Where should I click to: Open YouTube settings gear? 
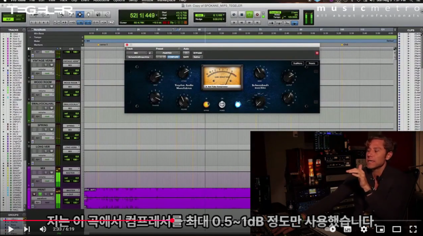pos(364,229)
